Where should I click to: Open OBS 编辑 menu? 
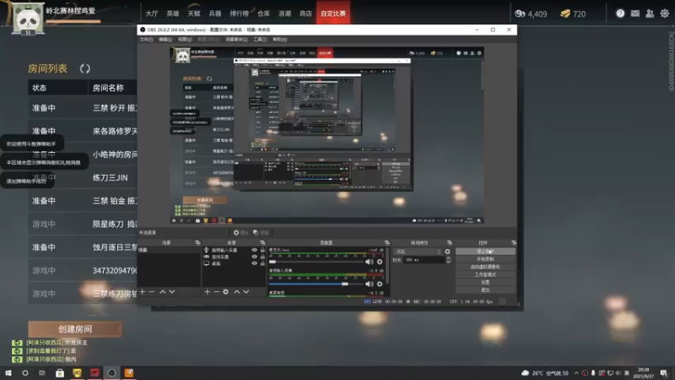165,39
